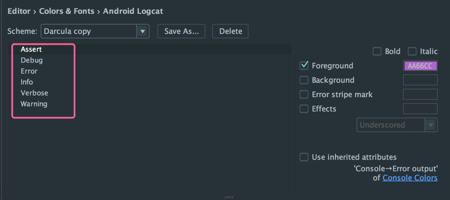This screenshot has width=450, height=200.
Task: Click the Save As... button
Action: (x=181, y=32)
